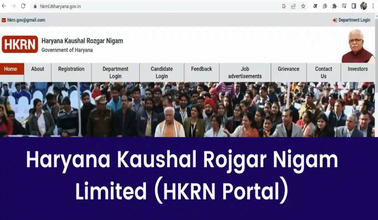Click the Chrome profile avatar
The image size is (378, 220).
click(364, 6)
